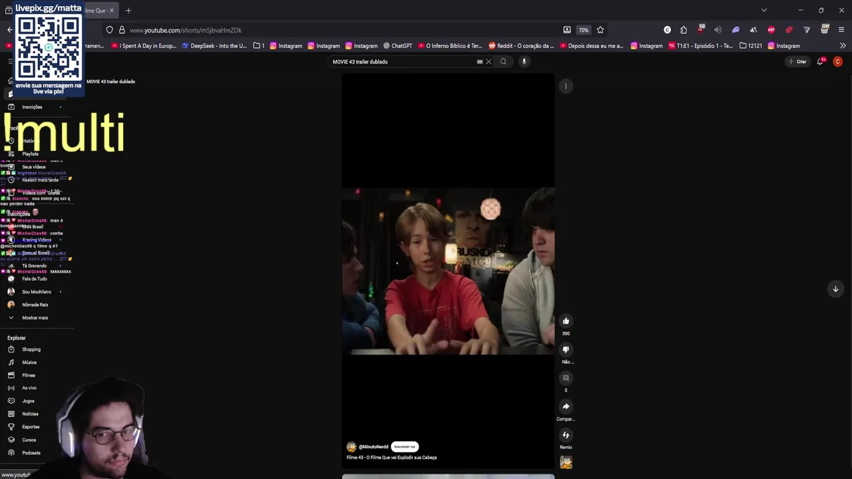Clear the YouTube search field

coord(489,62)
